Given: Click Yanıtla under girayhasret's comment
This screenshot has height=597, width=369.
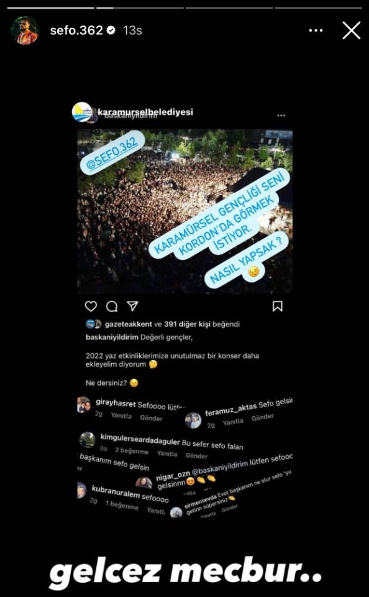Looking at the screenshot, I should tap(121, 416).
